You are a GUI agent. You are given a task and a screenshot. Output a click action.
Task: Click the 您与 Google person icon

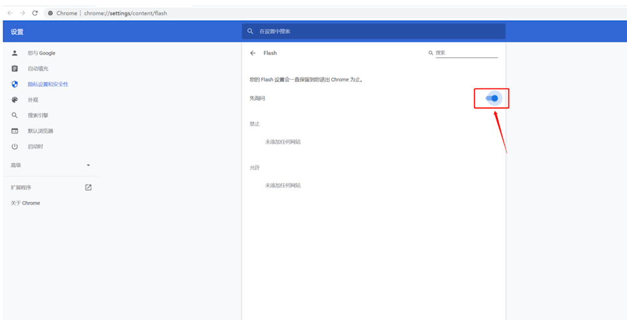pos(15,53)
